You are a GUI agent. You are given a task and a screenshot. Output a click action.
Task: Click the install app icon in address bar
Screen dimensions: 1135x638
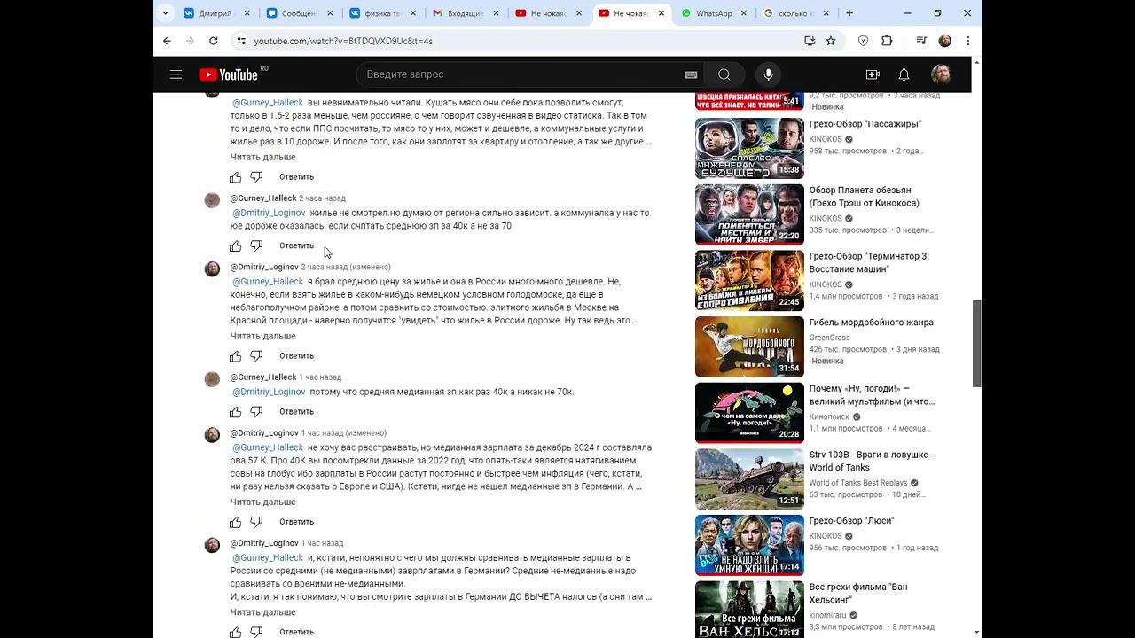pos(810,41)
